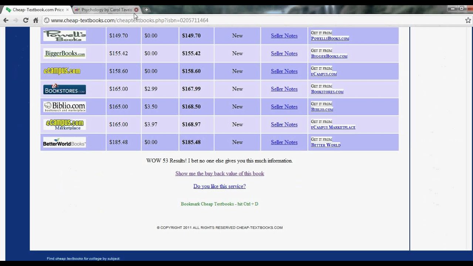This screenshot has height=266, width=473.
Task: View Seller Notes in the $158.60 row
Action: pyautogui.click(x=284, y=71)
